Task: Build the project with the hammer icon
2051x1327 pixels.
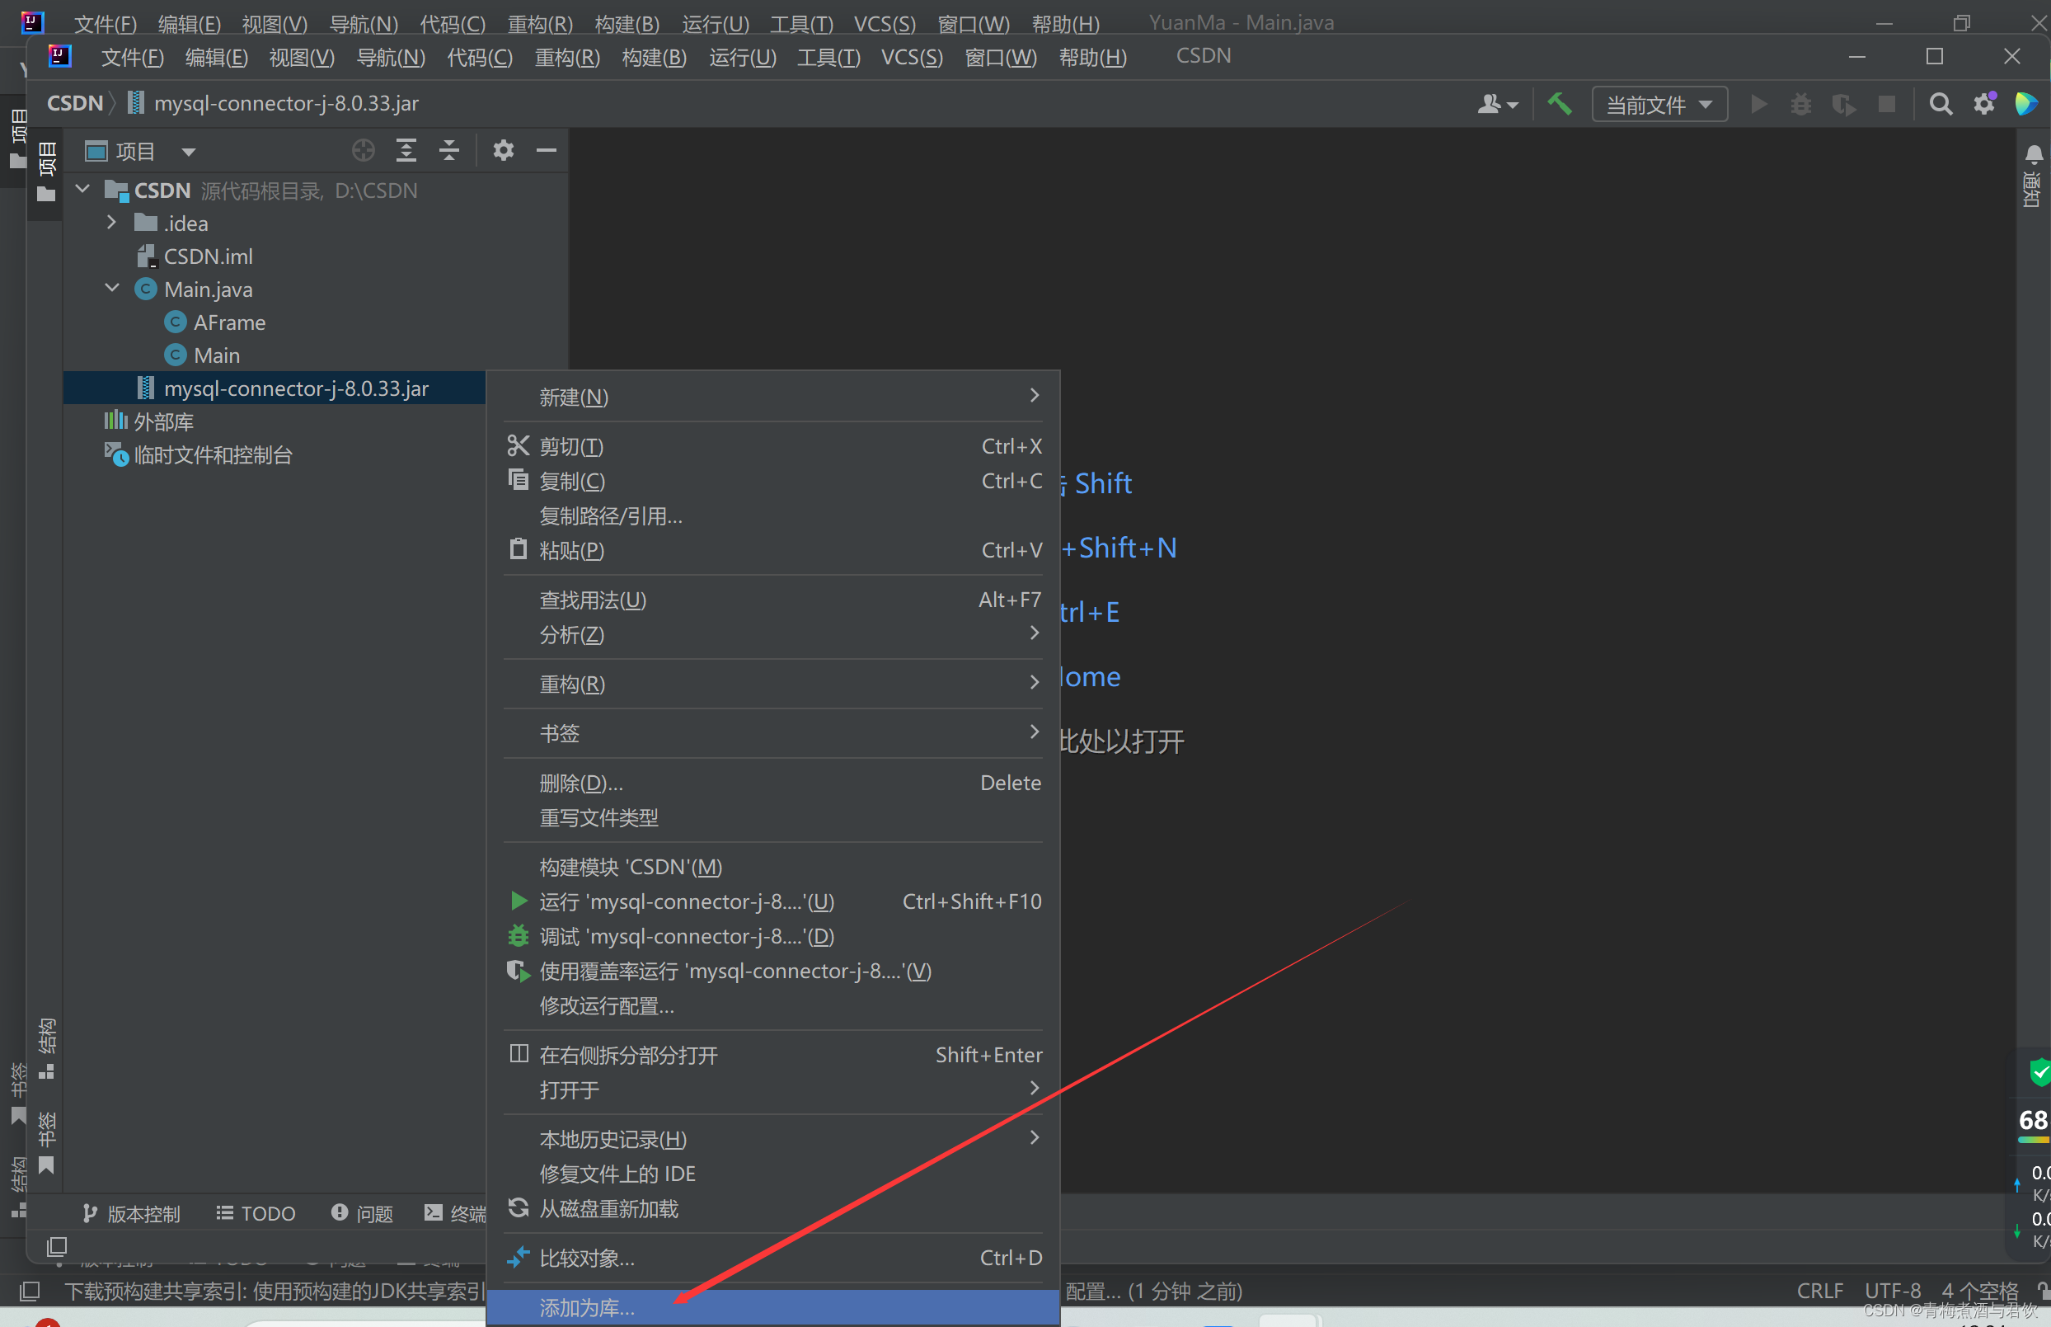Action: 1561,103
